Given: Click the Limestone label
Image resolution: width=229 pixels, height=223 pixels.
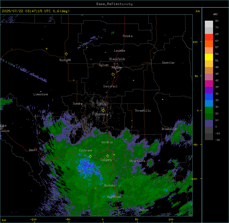Looking at the screenshot, I should 41,94.
